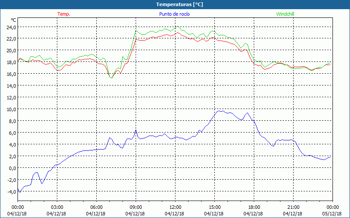
Task: Click the 09:00 time axis label
Action: point(136,208)
